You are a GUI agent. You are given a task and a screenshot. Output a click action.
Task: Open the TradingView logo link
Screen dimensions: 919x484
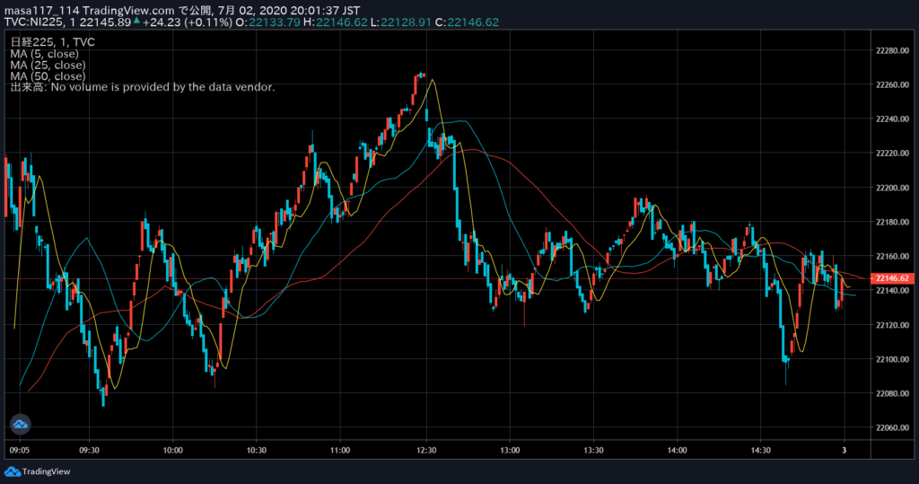tap(38, 471)
